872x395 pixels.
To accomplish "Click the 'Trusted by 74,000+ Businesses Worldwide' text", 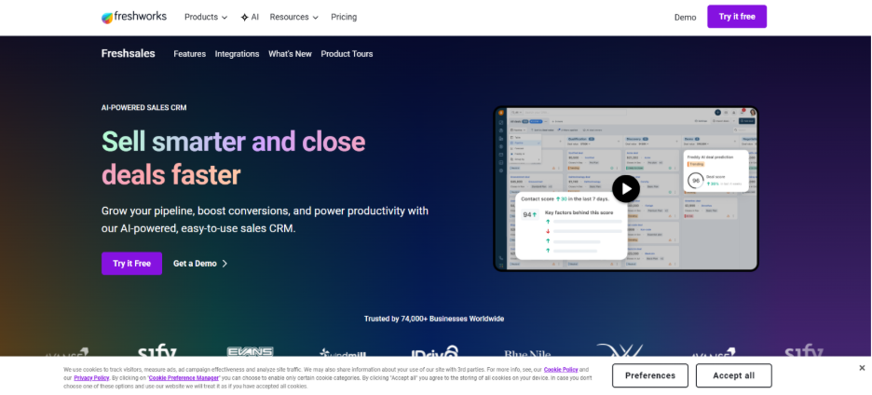I will (434, 319).
